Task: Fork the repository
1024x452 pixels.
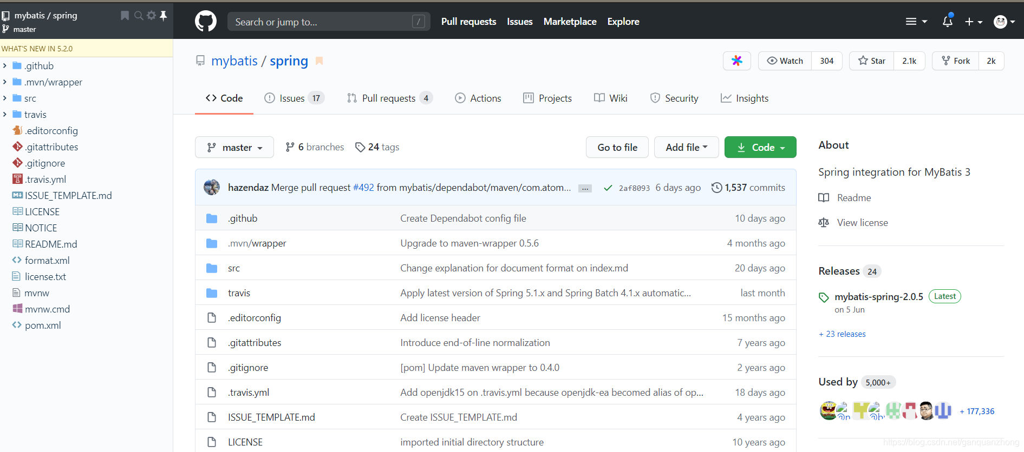Action: (956, 61)
